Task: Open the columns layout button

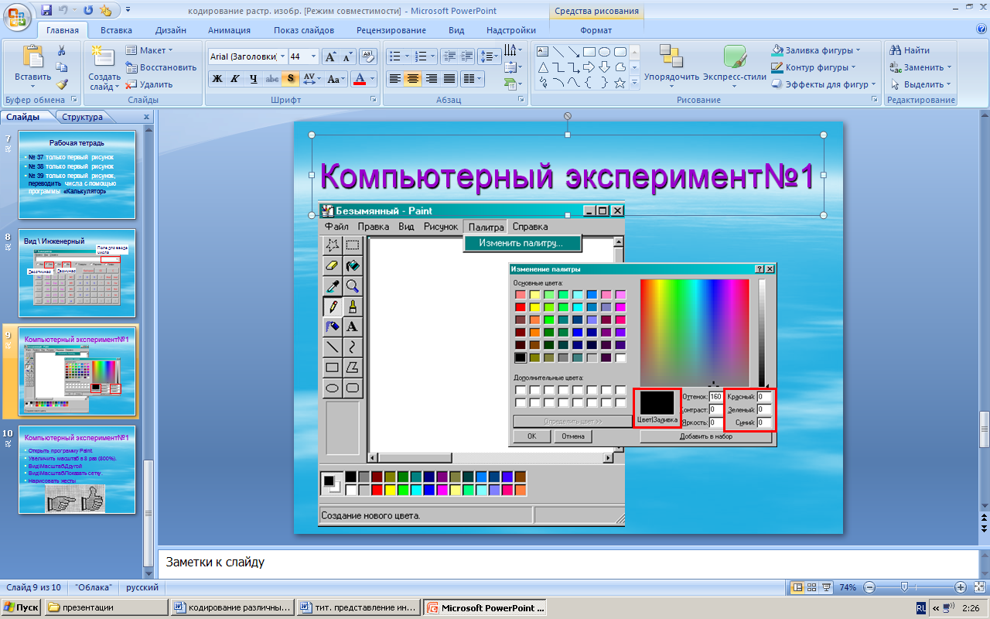Action: coord(472,79)
